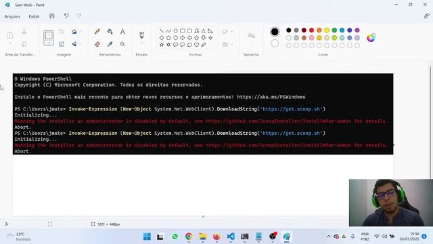The width and height of the screenshot is (433, 244).
Task: Click the Paste clipboard icon
Action: [10, 35]
